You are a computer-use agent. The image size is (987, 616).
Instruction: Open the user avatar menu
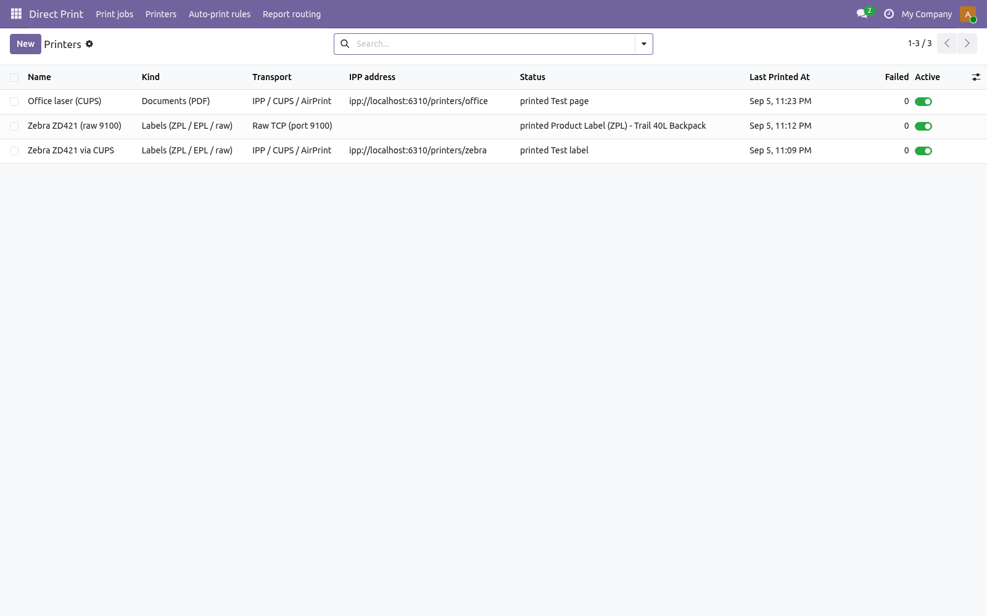968,14
